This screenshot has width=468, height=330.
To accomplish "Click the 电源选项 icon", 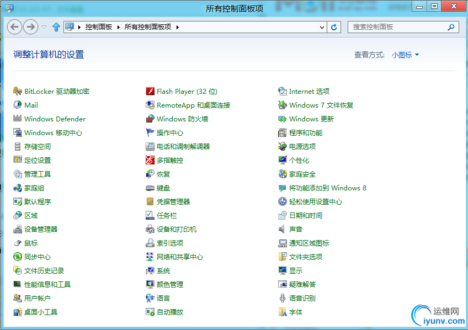I will click(283, 146).
